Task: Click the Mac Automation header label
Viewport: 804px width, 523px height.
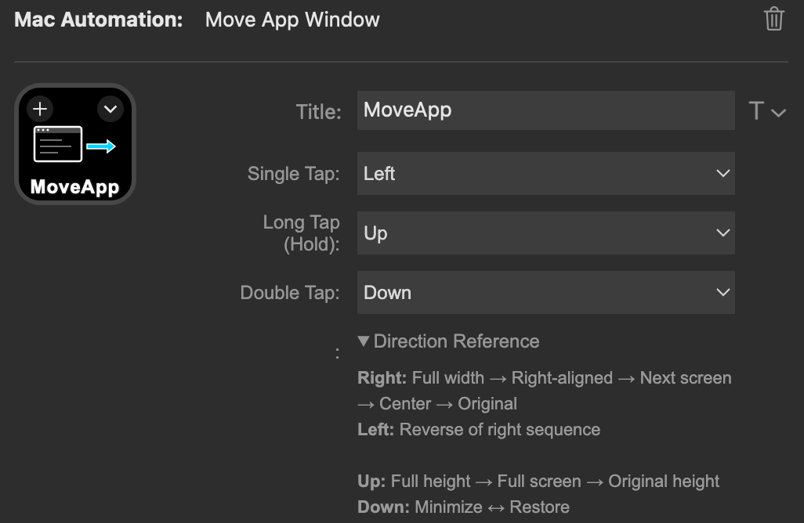Action: [97, 20]
